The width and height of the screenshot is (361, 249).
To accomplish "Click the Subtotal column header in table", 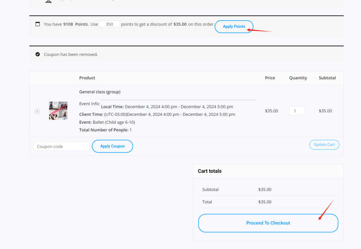I will 327,78.
